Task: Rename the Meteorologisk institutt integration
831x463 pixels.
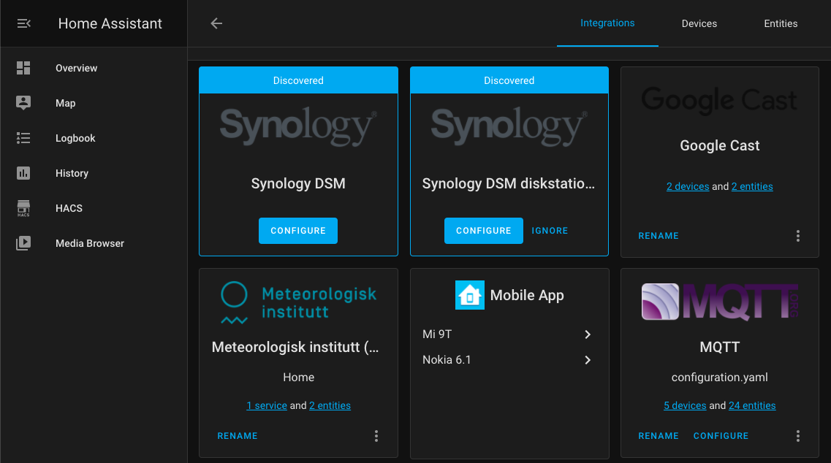Action: tap(238, 436)
